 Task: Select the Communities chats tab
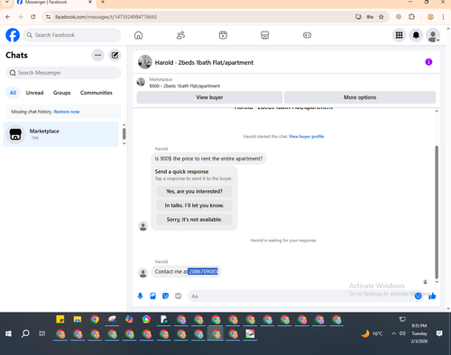tap(97, 93)
